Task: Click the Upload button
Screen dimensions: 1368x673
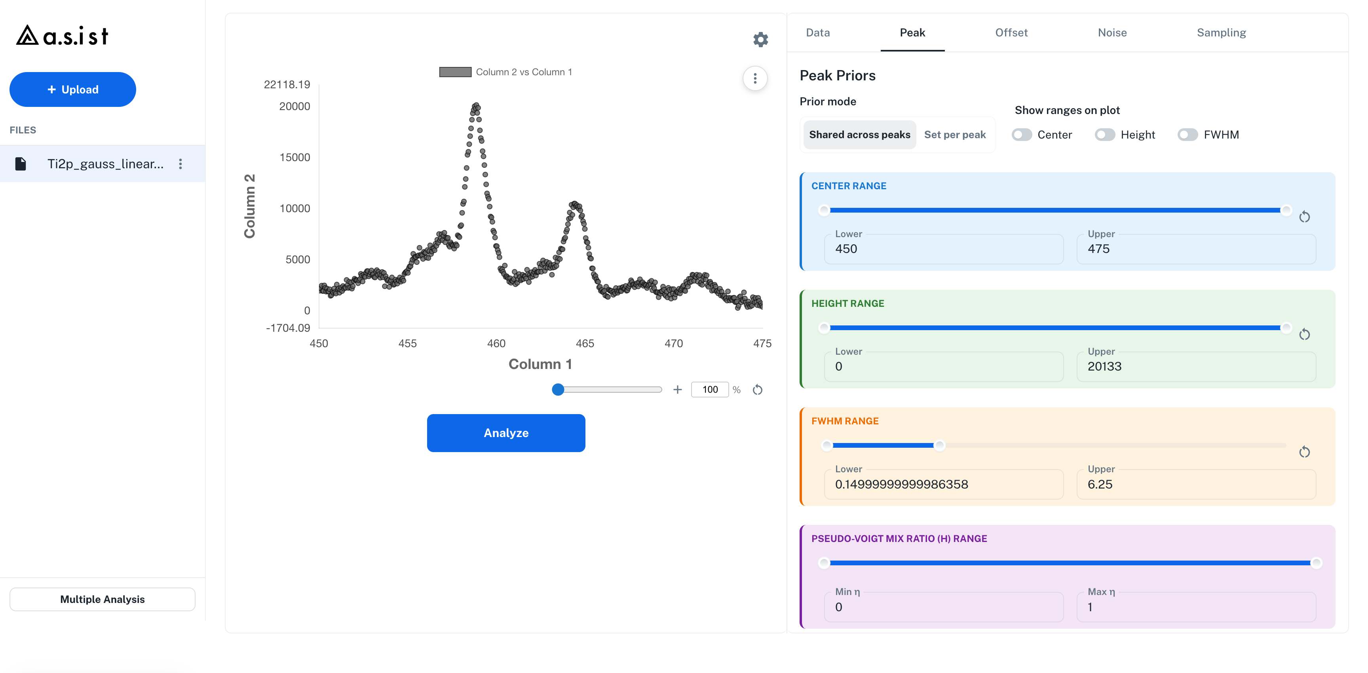Action: [x=73, y=89]
